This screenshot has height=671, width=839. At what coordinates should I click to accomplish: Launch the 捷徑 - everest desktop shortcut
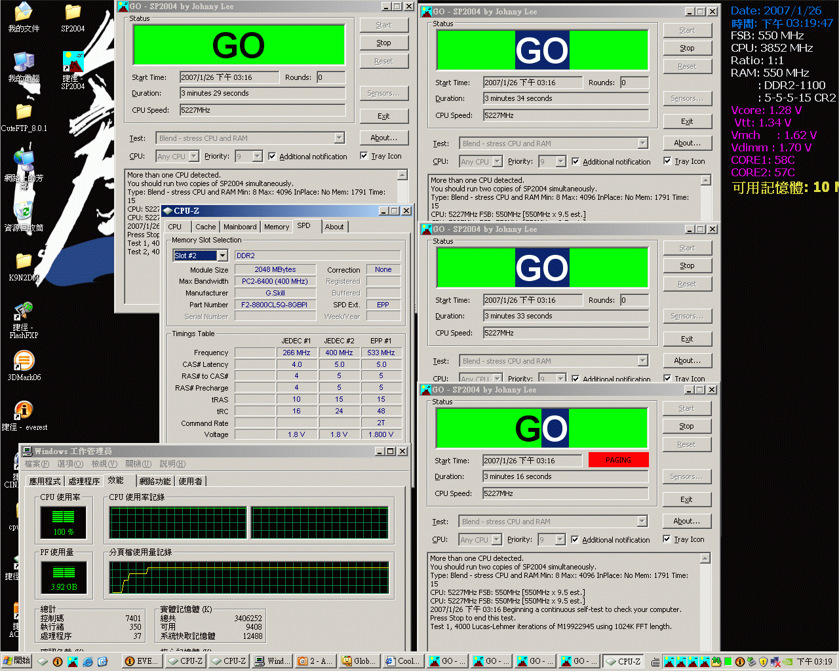pyautogui.click(x=24, y=416)
